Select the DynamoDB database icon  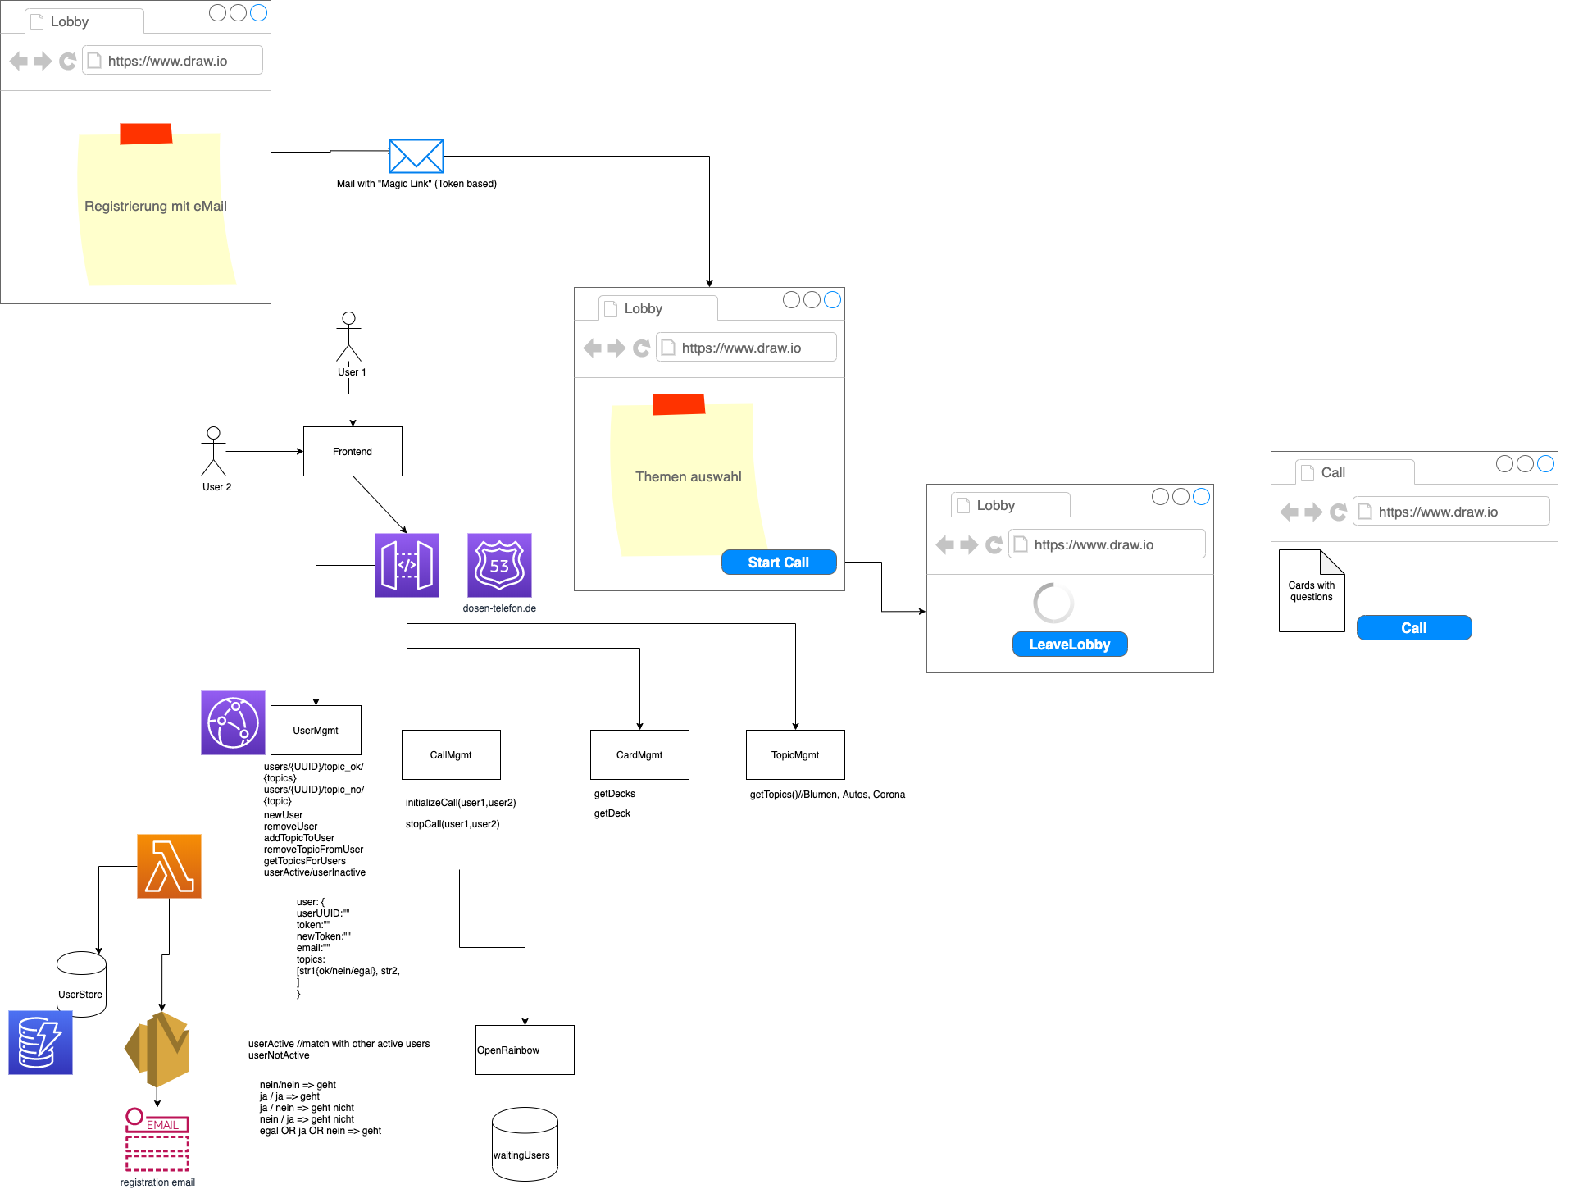[40, 1042]
